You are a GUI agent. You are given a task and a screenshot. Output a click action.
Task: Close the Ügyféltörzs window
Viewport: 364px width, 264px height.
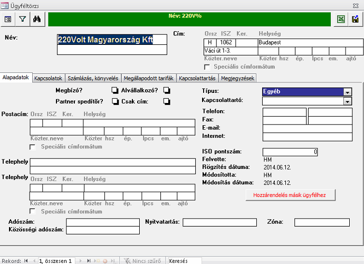coord(356,6)
